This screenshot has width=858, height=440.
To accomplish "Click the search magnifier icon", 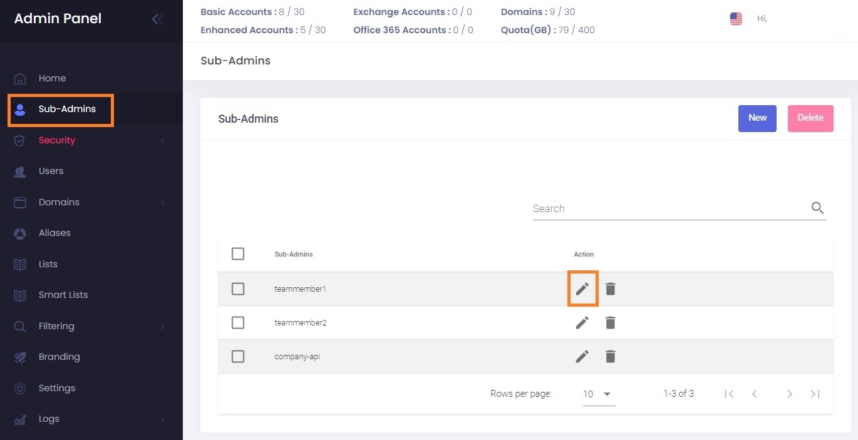I will coord(817,208).
